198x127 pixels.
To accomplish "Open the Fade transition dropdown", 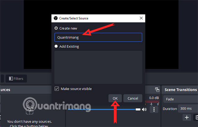I will point(181,99).
